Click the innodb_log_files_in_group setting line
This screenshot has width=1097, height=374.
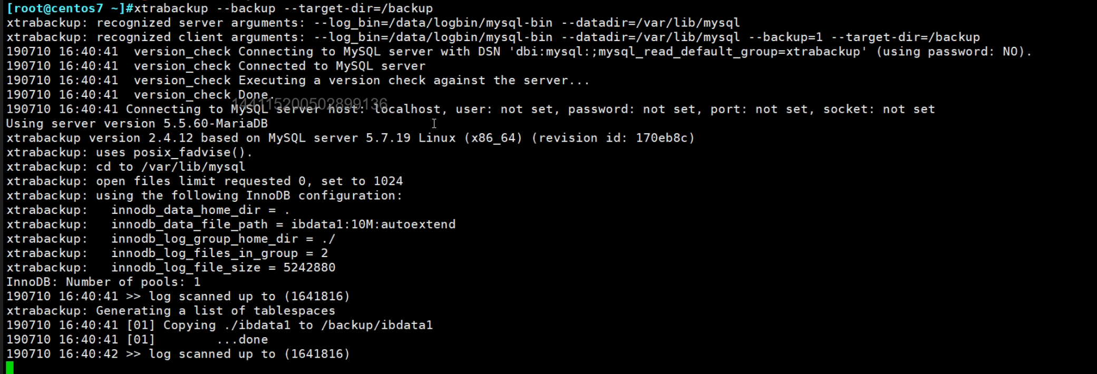pyautogui.click(x=219, y=253)
